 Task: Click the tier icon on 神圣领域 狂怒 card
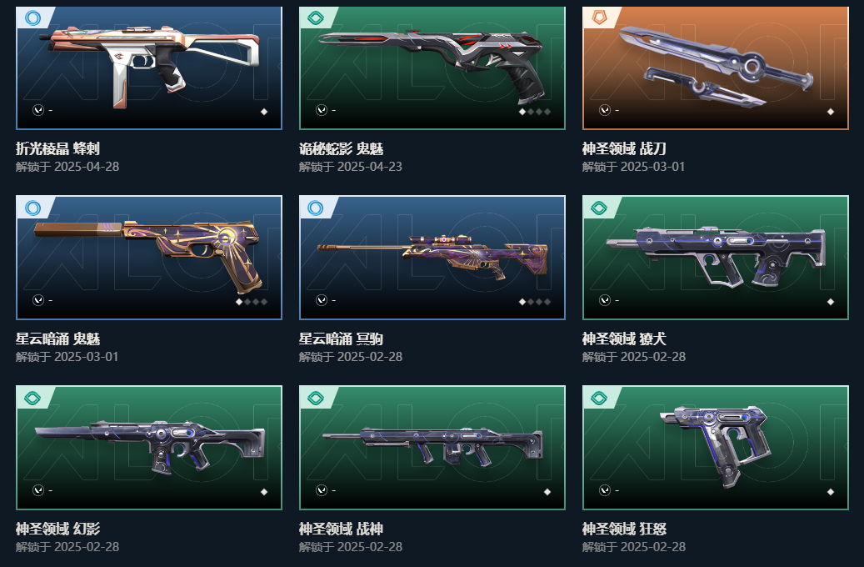(x=599, y=399)
